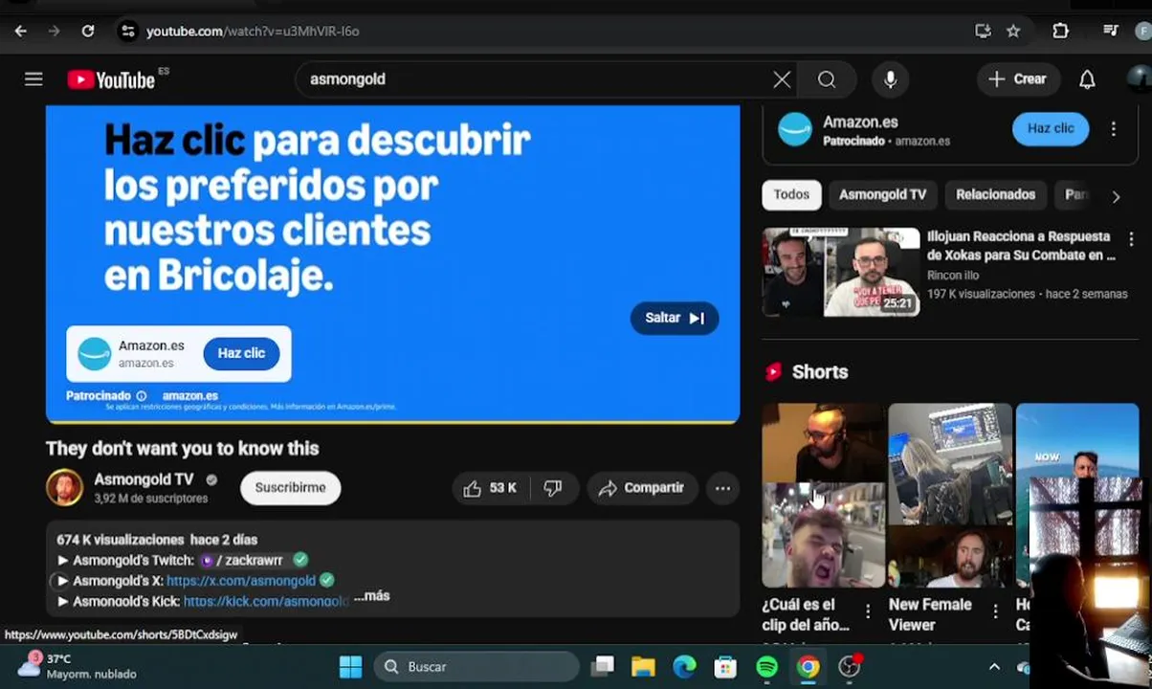Click the address bar URL

click(253, 32)
